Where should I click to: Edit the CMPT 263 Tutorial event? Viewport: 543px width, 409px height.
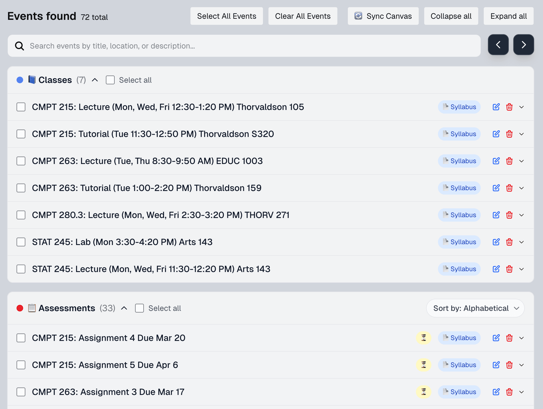point(496,188)
